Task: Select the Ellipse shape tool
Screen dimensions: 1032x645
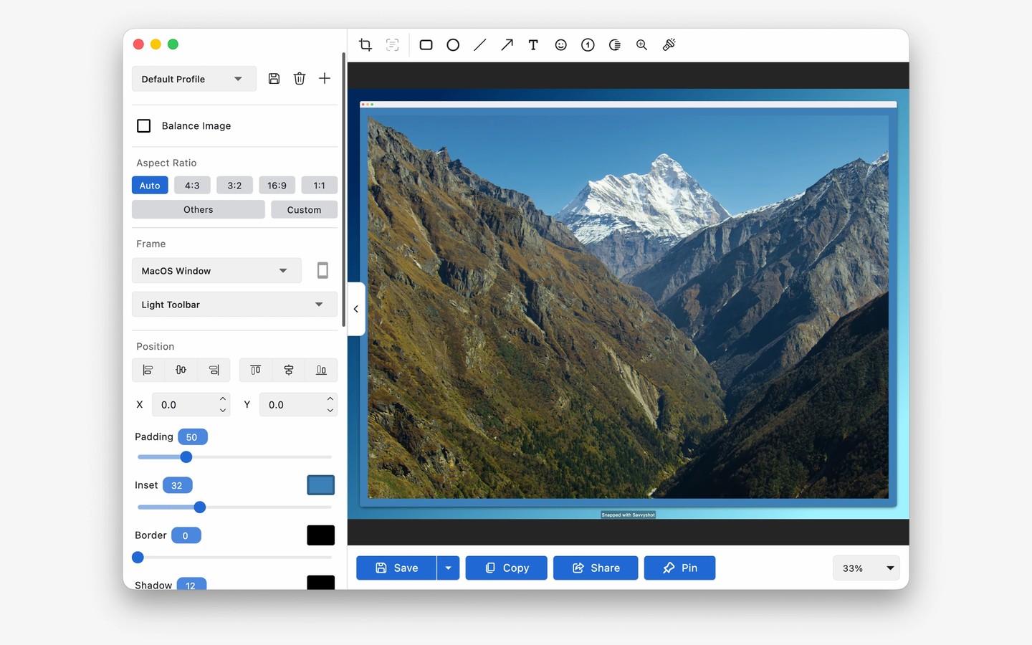Action: tap(453, 44)
